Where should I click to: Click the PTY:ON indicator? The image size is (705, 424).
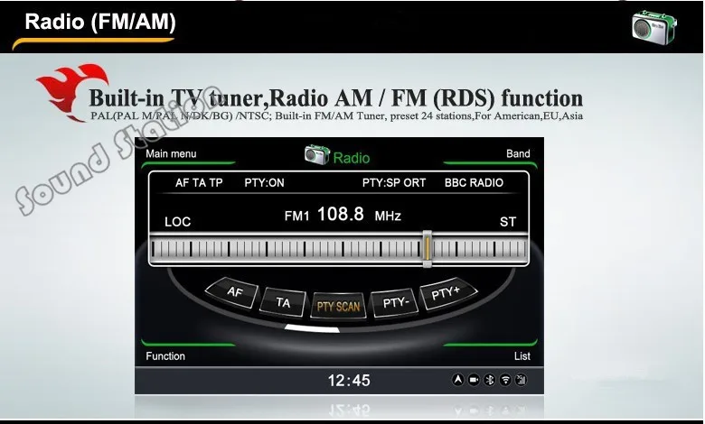click(264, 182)
